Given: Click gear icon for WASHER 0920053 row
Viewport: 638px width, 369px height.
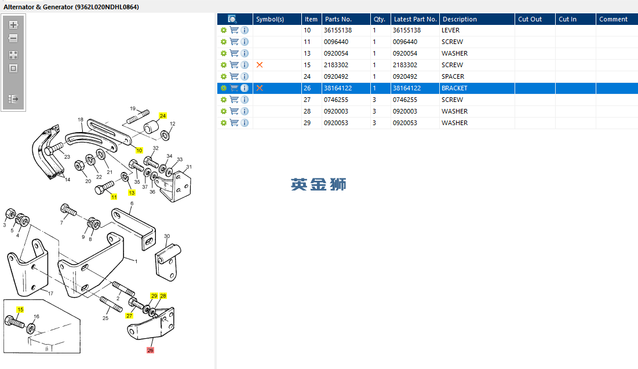Looking at the screenshot, I should coord(223,123).
